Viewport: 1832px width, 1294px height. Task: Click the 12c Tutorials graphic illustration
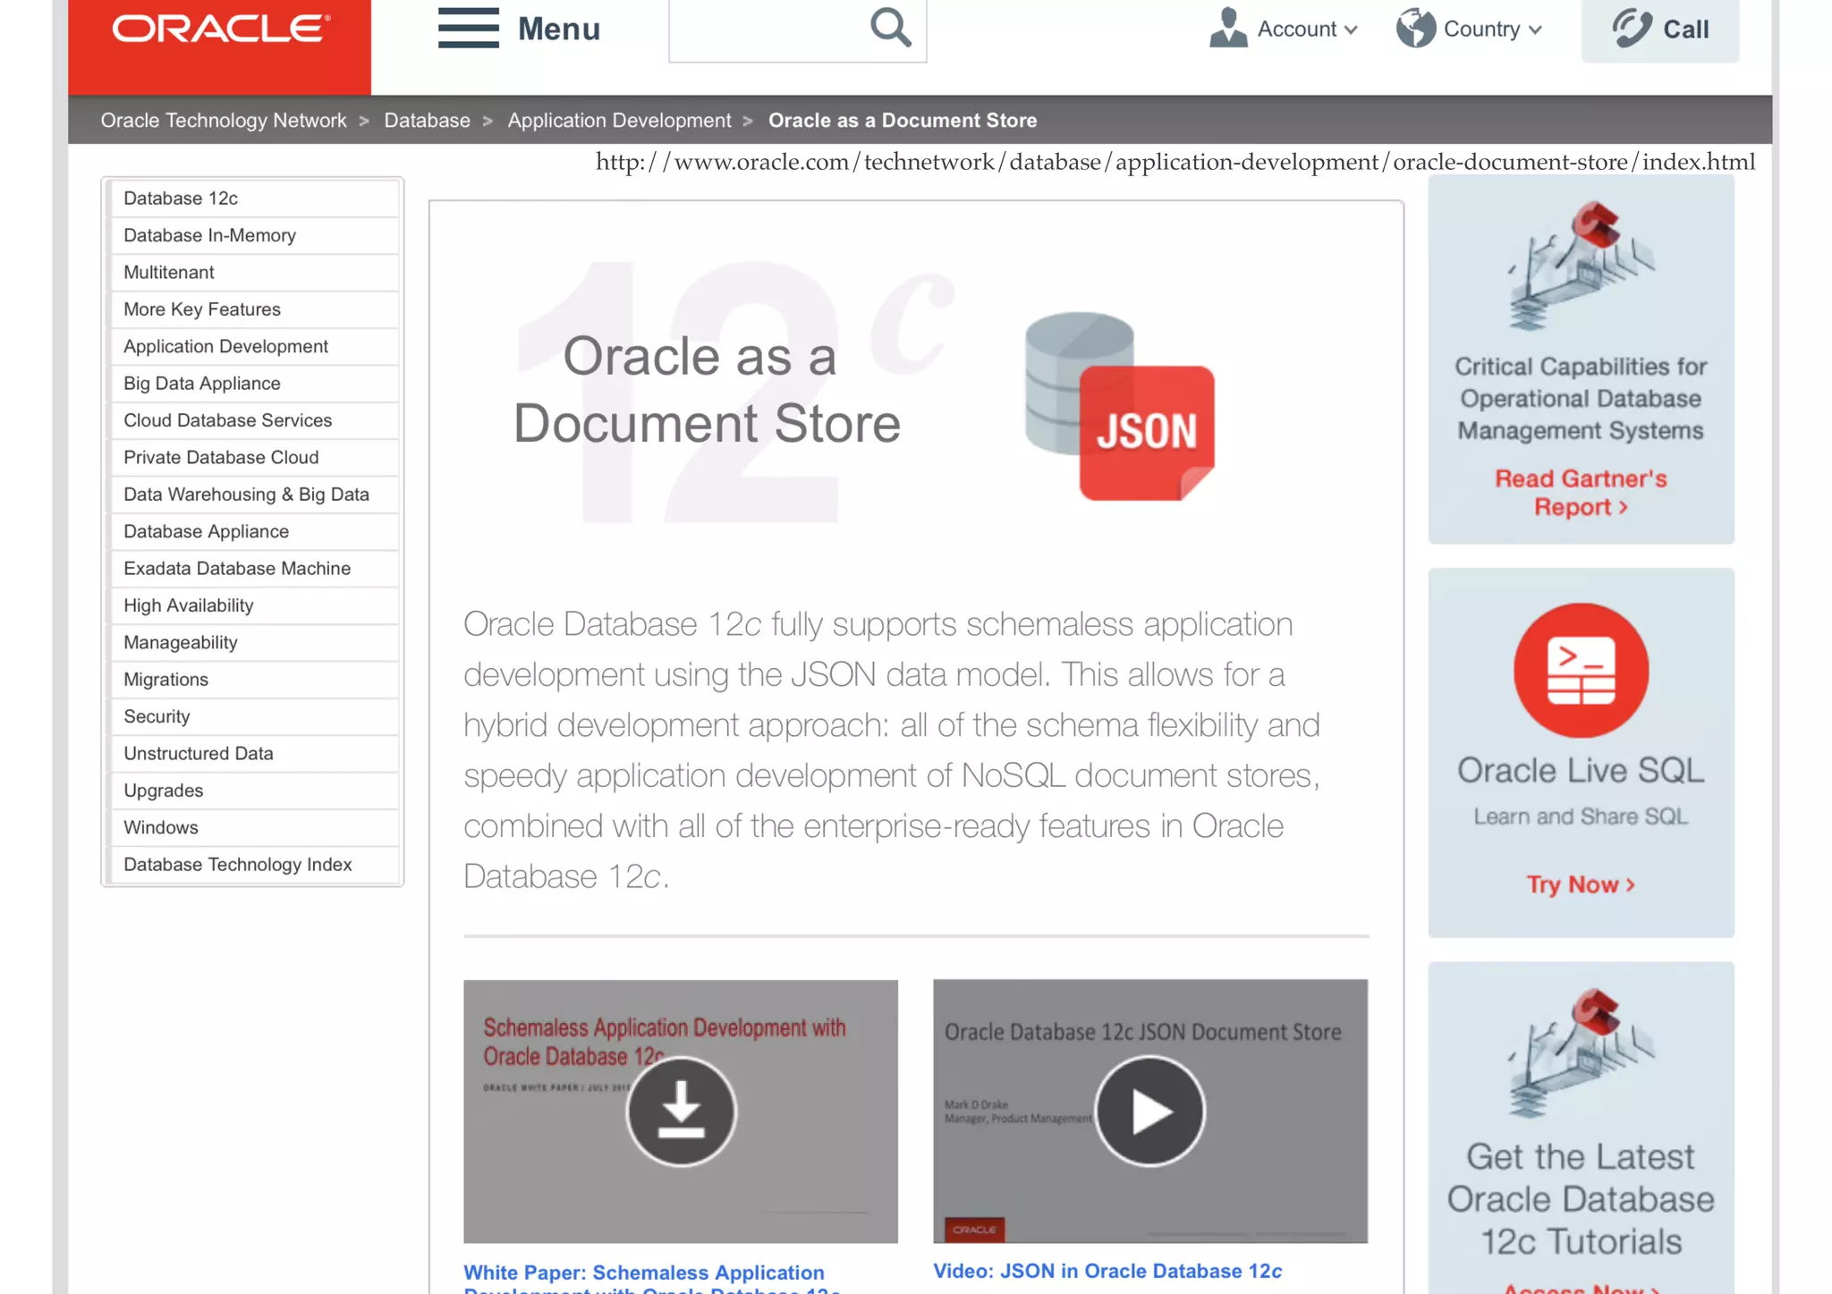pos(1581,1053)
